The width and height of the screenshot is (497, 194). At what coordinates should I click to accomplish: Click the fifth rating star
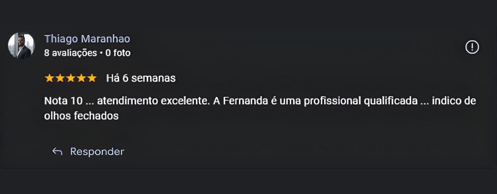[x=92, y=78]
